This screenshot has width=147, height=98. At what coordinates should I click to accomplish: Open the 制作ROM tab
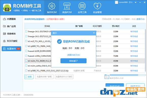[52, 8]
